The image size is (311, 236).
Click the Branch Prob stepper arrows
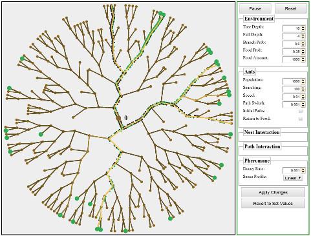click(303, 44)
